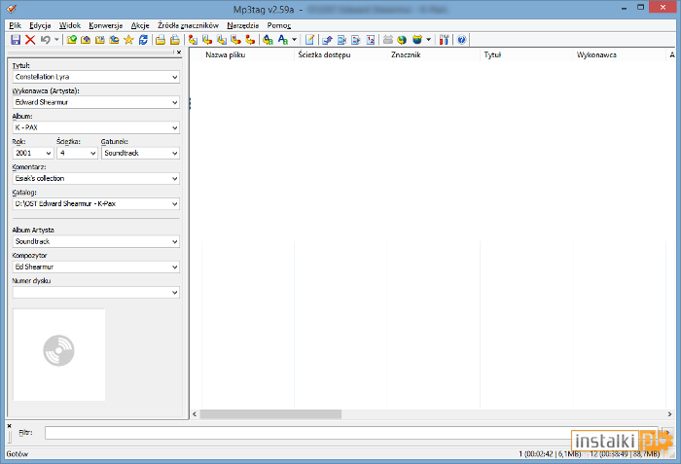Open the Quick Actions dropdown arrow
The height and width of the screenshot is (464, 681).
pos(295,40)
